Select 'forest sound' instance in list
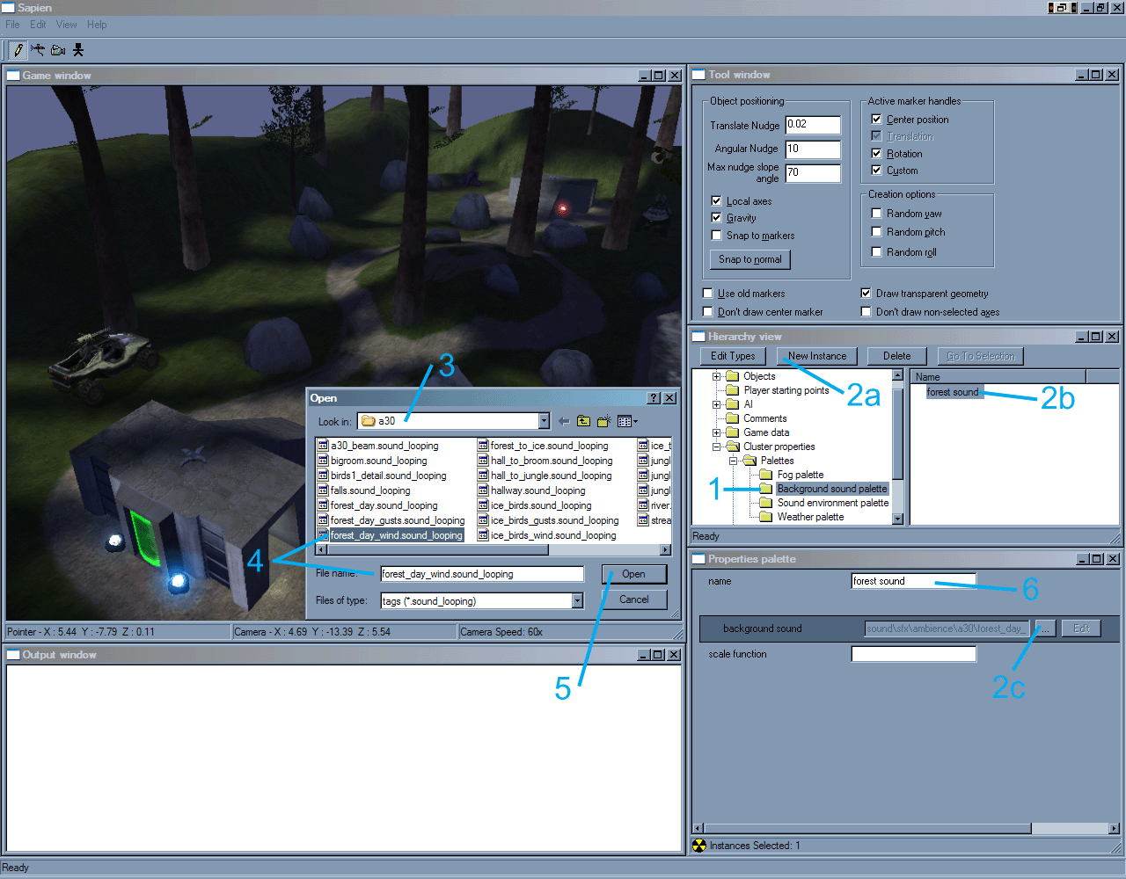Viewport: 1126px width, 879px height. click(x=953, y=392)
